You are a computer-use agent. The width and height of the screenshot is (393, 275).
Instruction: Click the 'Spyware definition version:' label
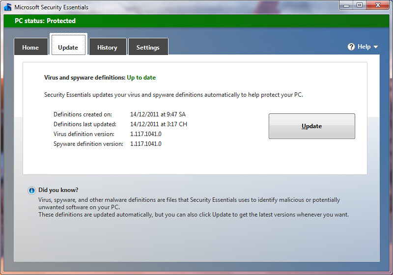[88, 144]
